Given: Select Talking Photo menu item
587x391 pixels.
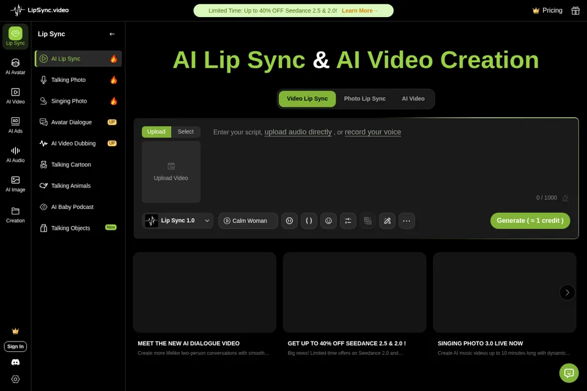Looking at the screenshot, I should pyautogui.click(x=78, y=79).
